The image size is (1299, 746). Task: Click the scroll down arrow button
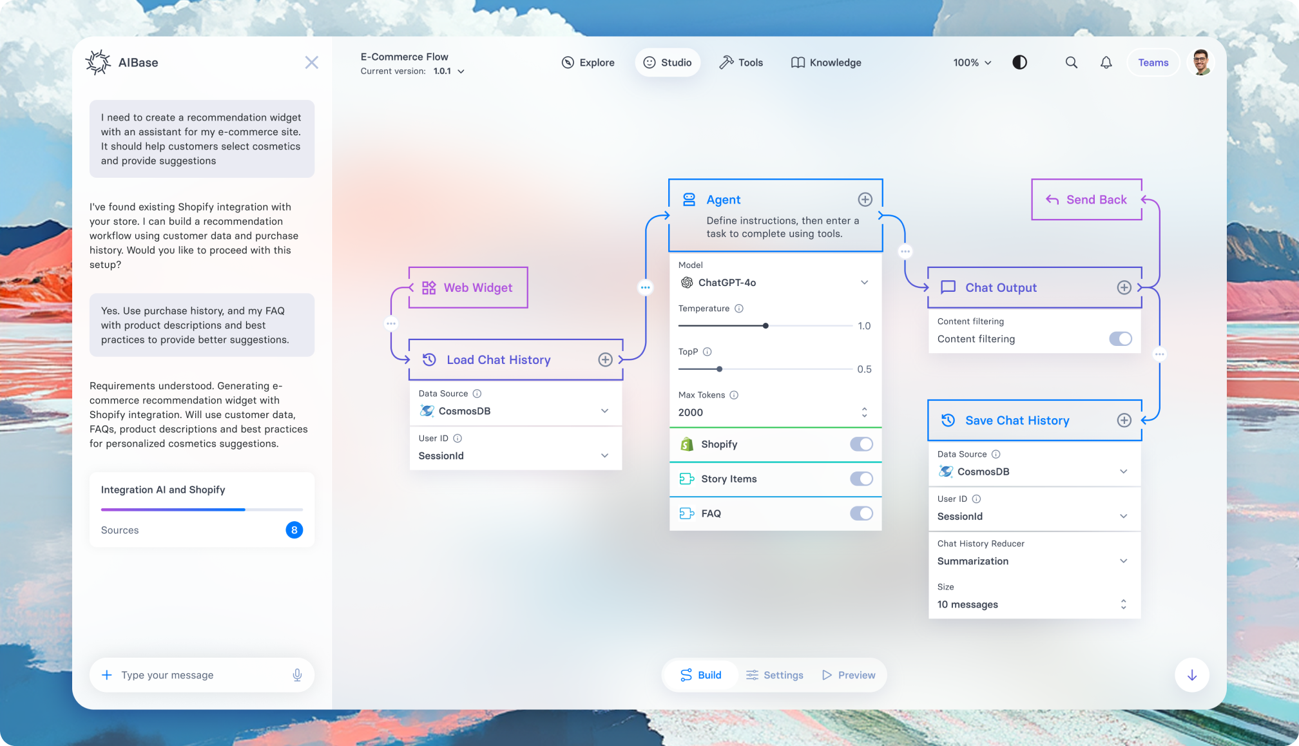coord(1191,675)
